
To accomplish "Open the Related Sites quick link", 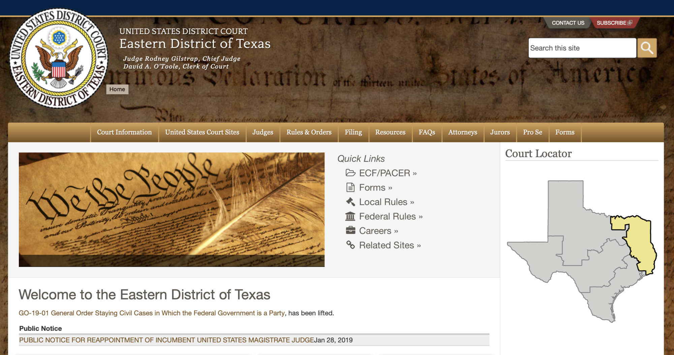I will pyautogui.click(x=390, y=245).
